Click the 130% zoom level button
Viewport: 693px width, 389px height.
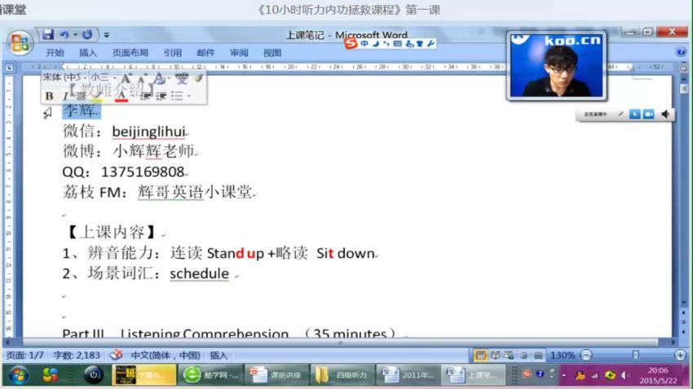[x=563, y=355]
